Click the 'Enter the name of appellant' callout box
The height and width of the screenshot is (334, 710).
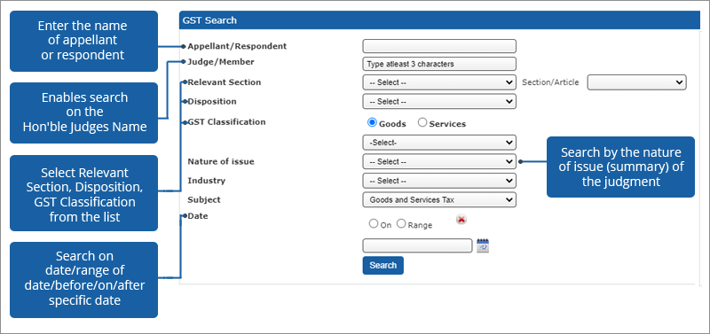pos(83,41)
